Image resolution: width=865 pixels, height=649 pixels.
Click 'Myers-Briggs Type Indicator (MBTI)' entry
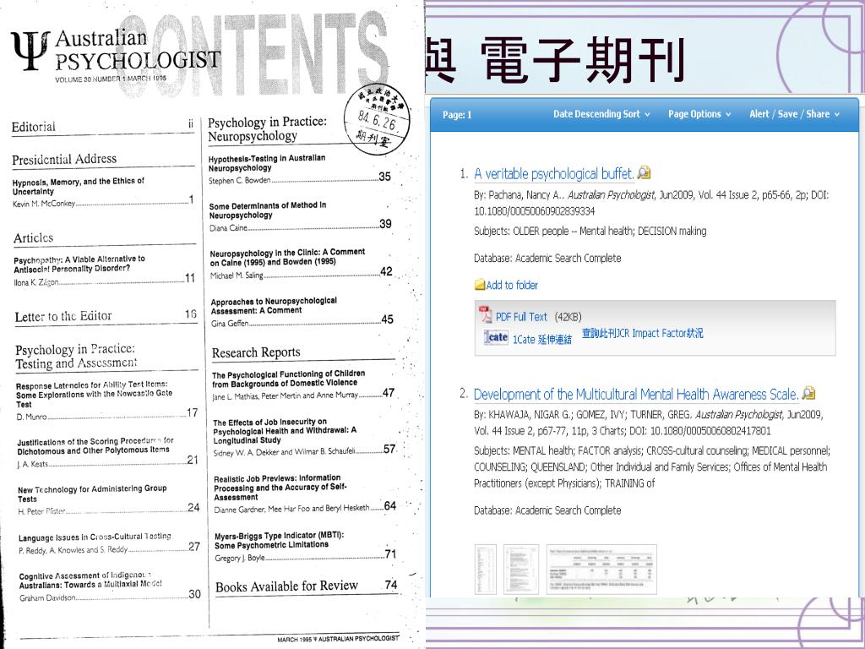[279, 540]
